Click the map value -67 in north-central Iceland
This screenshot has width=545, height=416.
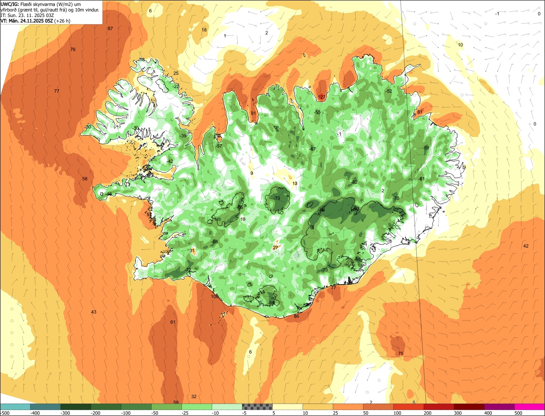pyautogui.click(x=313, y=149)
